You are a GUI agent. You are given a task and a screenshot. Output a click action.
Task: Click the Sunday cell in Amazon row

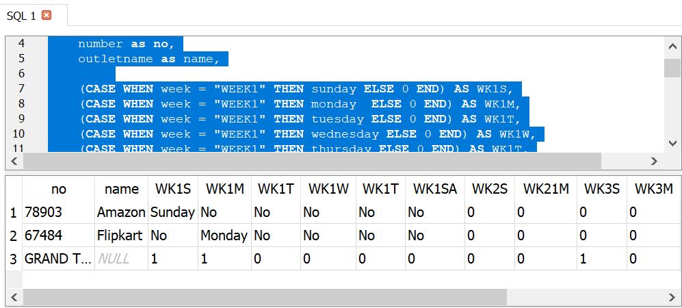pyautogui.click(x=172, y=212)
